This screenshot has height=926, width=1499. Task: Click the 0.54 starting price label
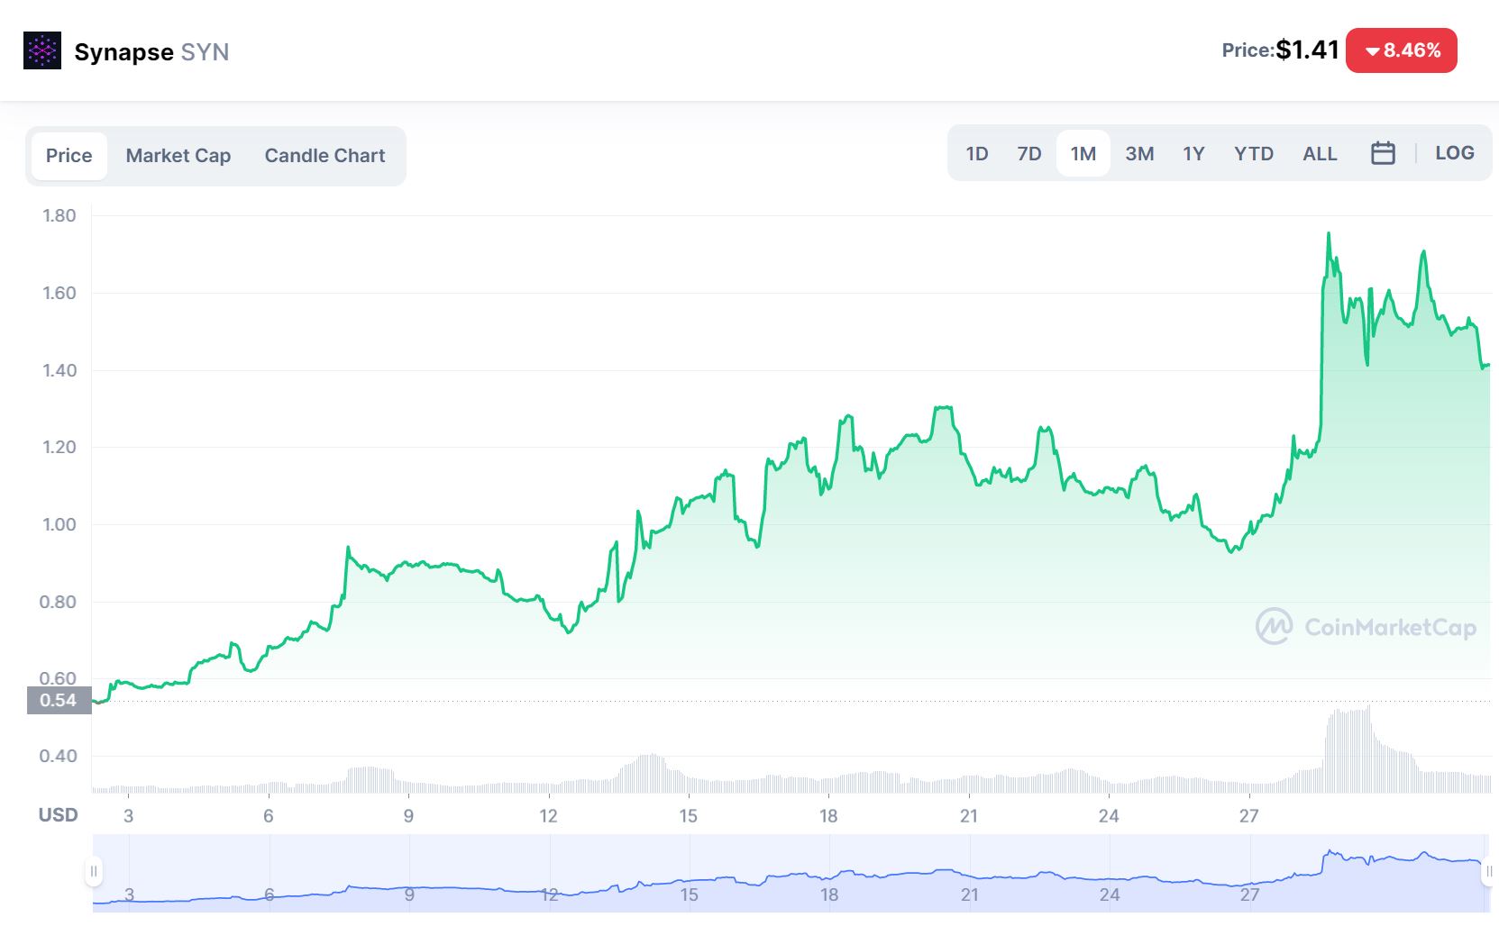[x=59, y=700]
